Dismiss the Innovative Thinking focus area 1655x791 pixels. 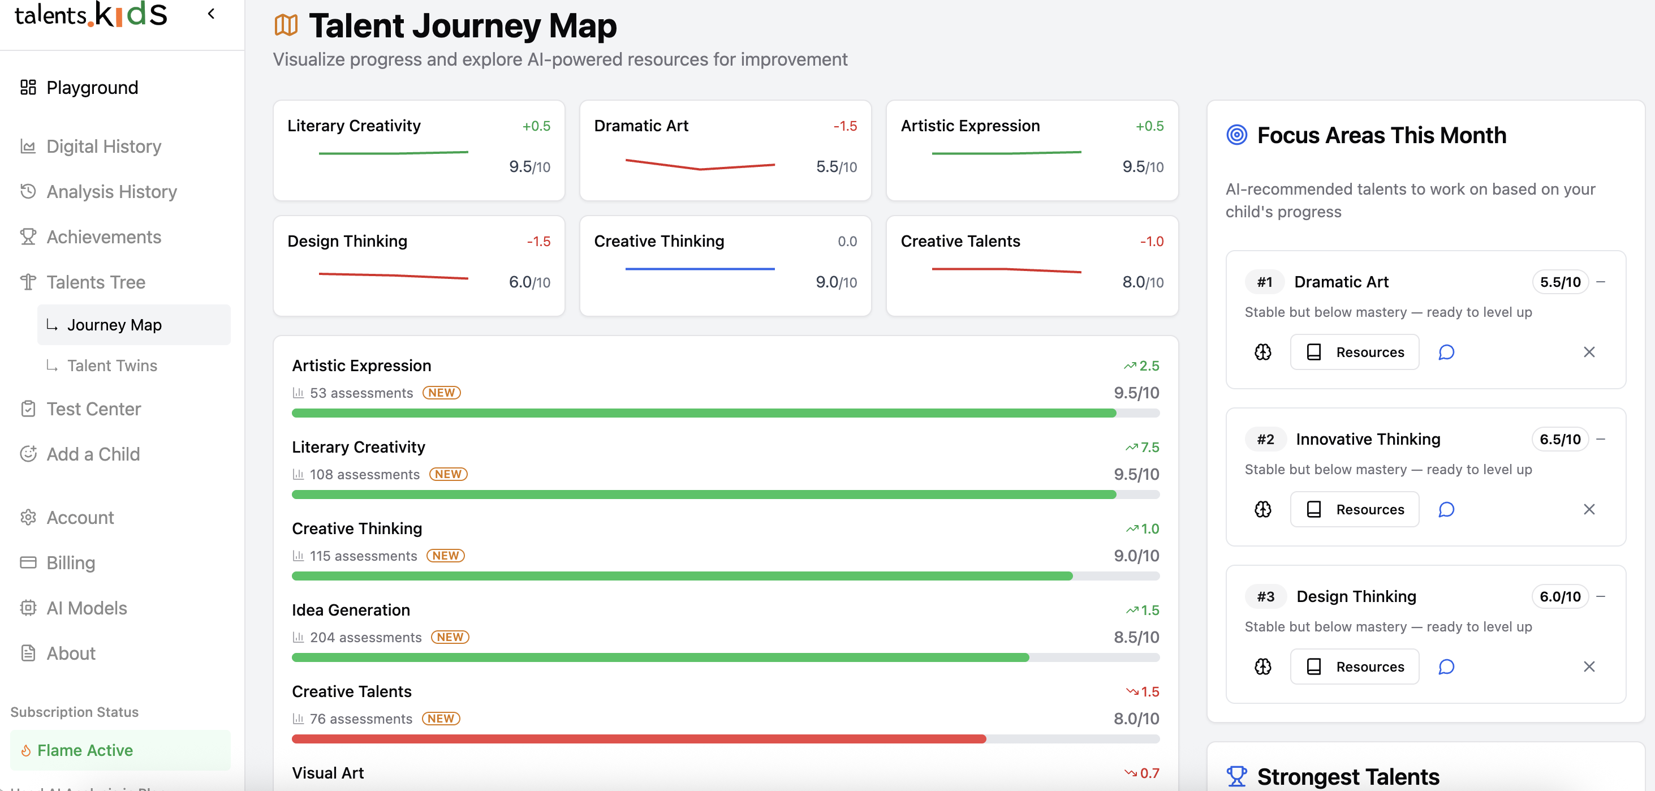pos(1589,510)
